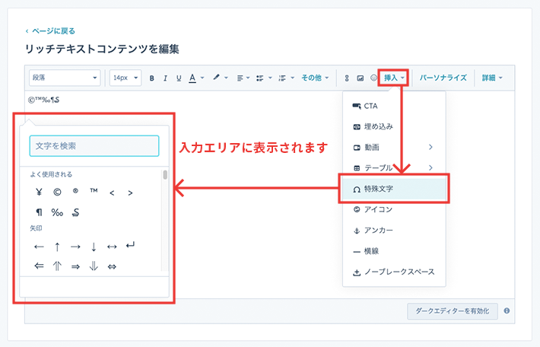
Task: Click the insert link icon
Action: pyautogui.click(x=347, y=78)
